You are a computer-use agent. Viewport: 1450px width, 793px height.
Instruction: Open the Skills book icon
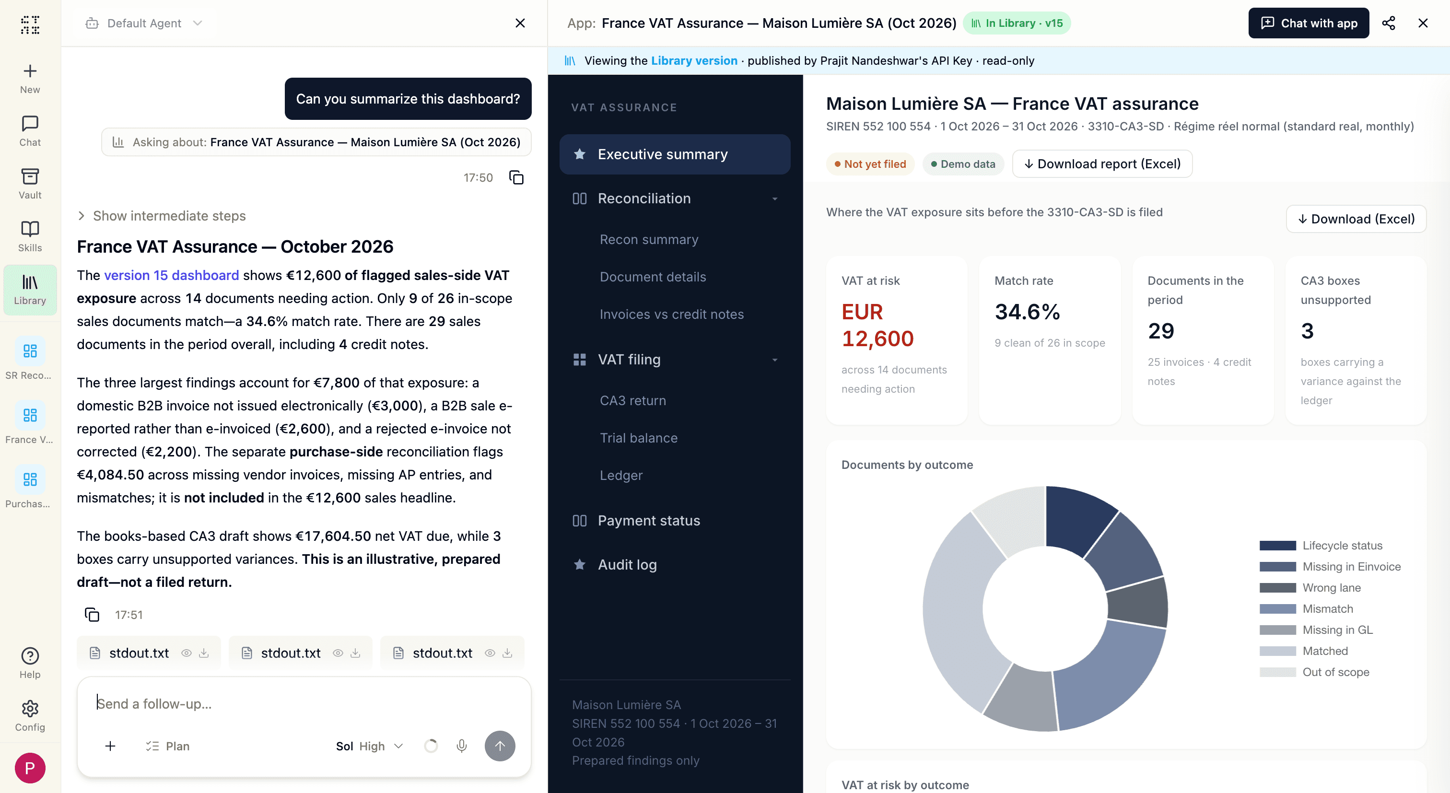click(30, 229)
